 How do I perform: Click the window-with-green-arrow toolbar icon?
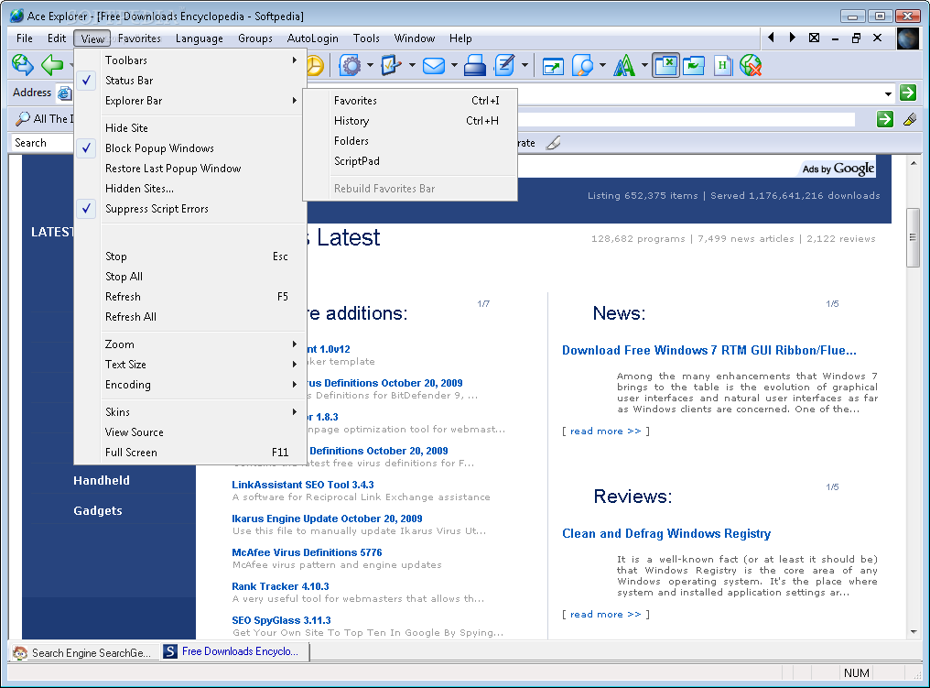(x=553, y=66)
